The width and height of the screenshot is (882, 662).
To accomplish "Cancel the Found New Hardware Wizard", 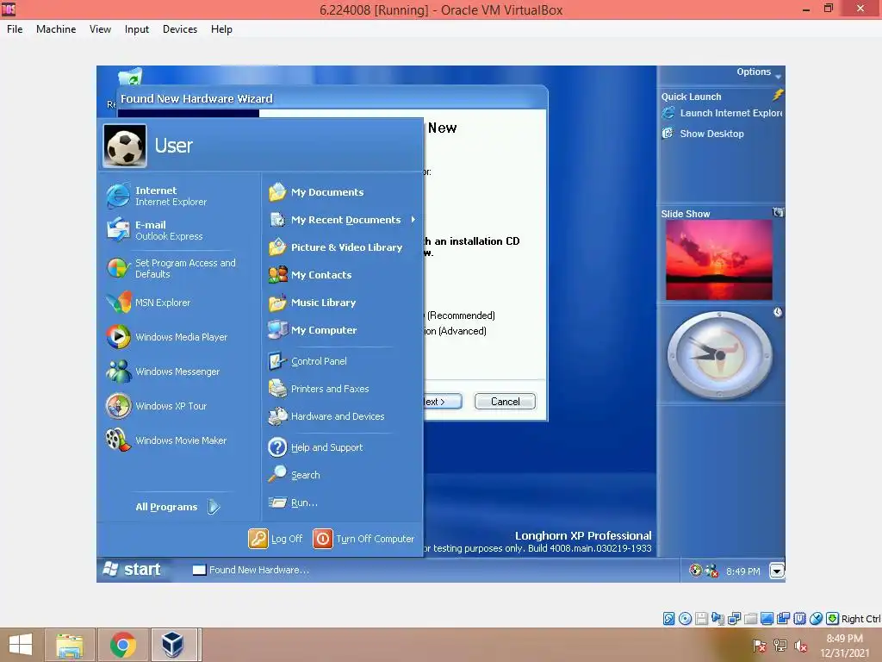I will [x=505, y=402].
